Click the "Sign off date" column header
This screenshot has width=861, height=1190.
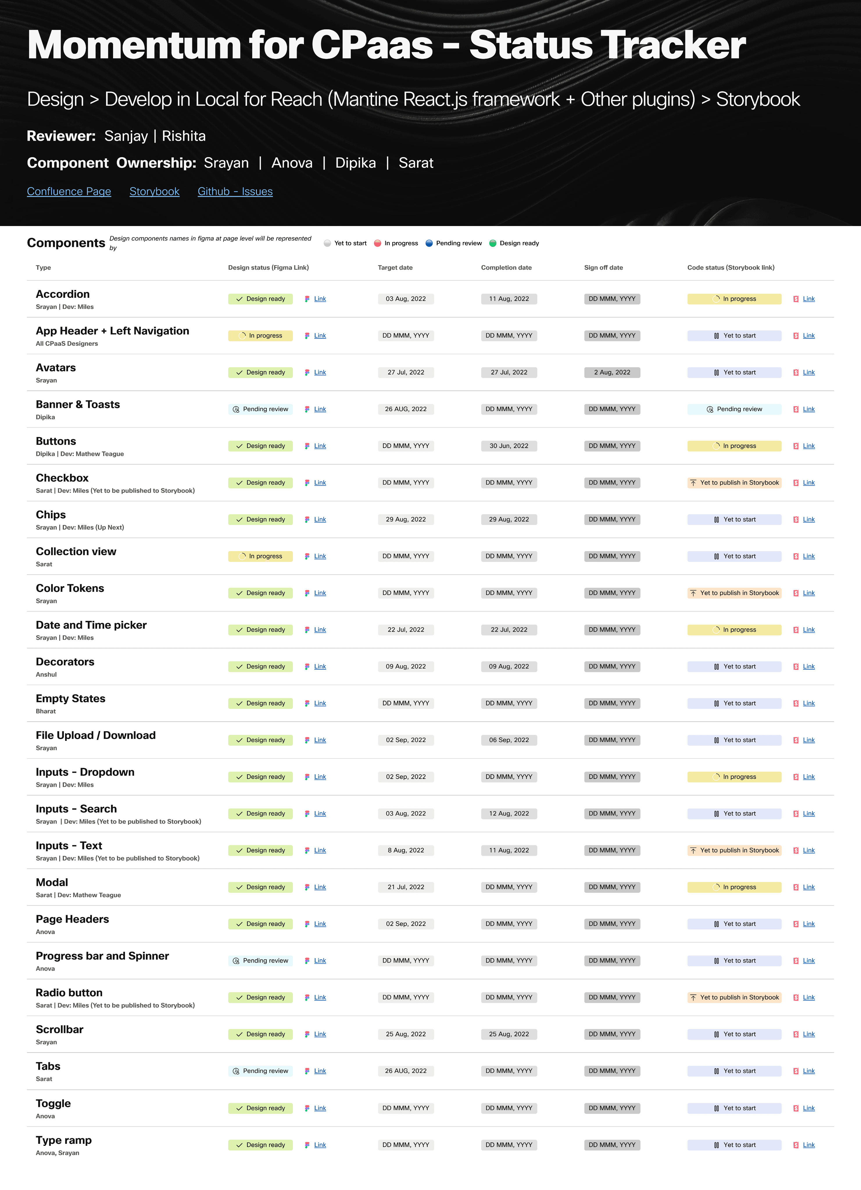tap(603, 268)
